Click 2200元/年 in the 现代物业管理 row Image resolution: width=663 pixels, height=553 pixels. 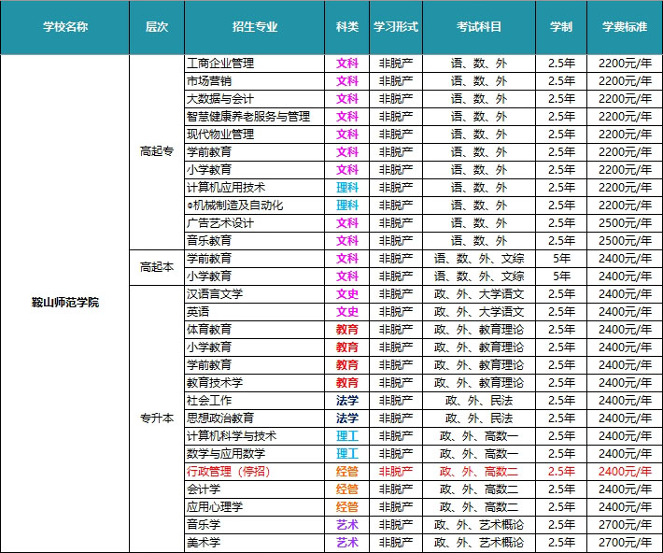coord(625,135)
